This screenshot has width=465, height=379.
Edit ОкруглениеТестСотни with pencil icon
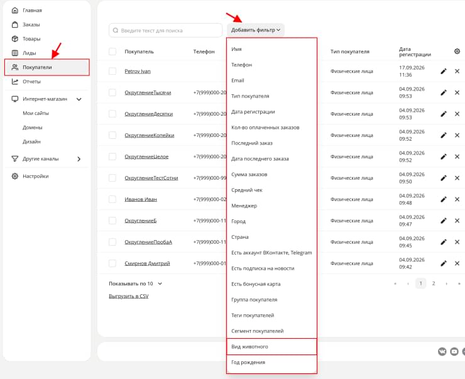(x=444, y=178)
